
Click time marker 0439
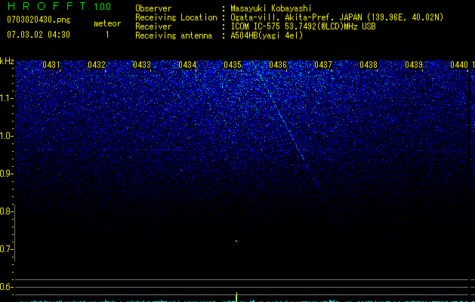(x=414, y=65)
